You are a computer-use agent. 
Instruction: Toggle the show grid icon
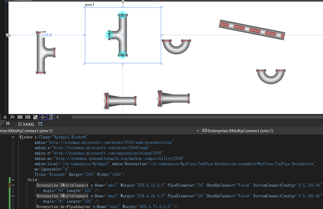[x=20, y=117]
